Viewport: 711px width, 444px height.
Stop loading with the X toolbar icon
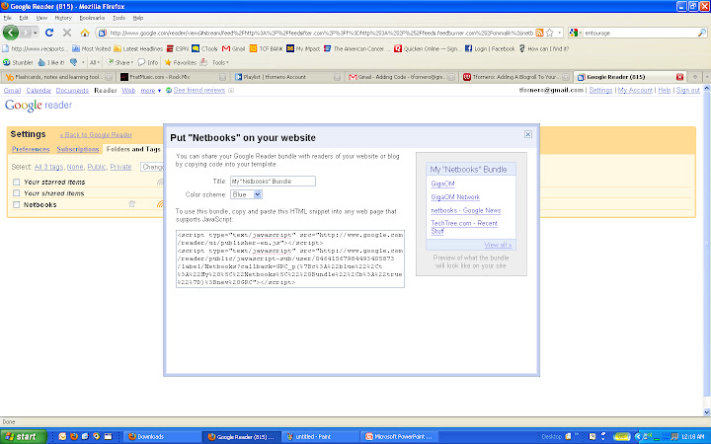coord(67,33)
